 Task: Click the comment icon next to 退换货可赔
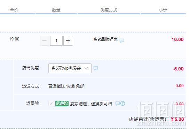point(118,104)
